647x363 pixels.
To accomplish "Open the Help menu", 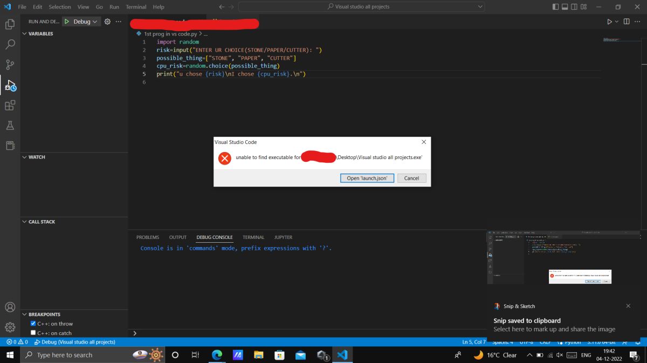I will click(159, 7).
